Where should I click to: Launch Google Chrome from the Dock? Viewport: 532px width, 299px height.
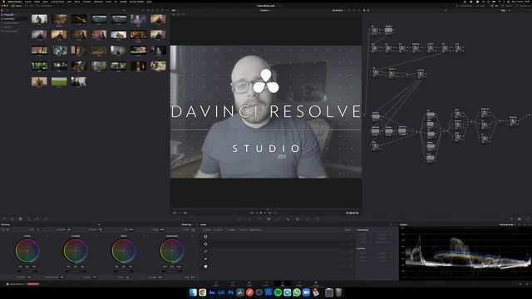pos(203,292)
